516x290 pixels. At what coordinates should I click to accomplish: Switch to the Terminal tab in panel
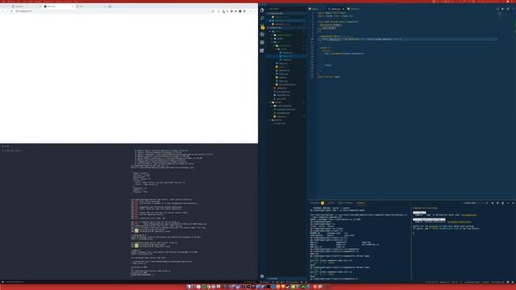tap(360, 203)
